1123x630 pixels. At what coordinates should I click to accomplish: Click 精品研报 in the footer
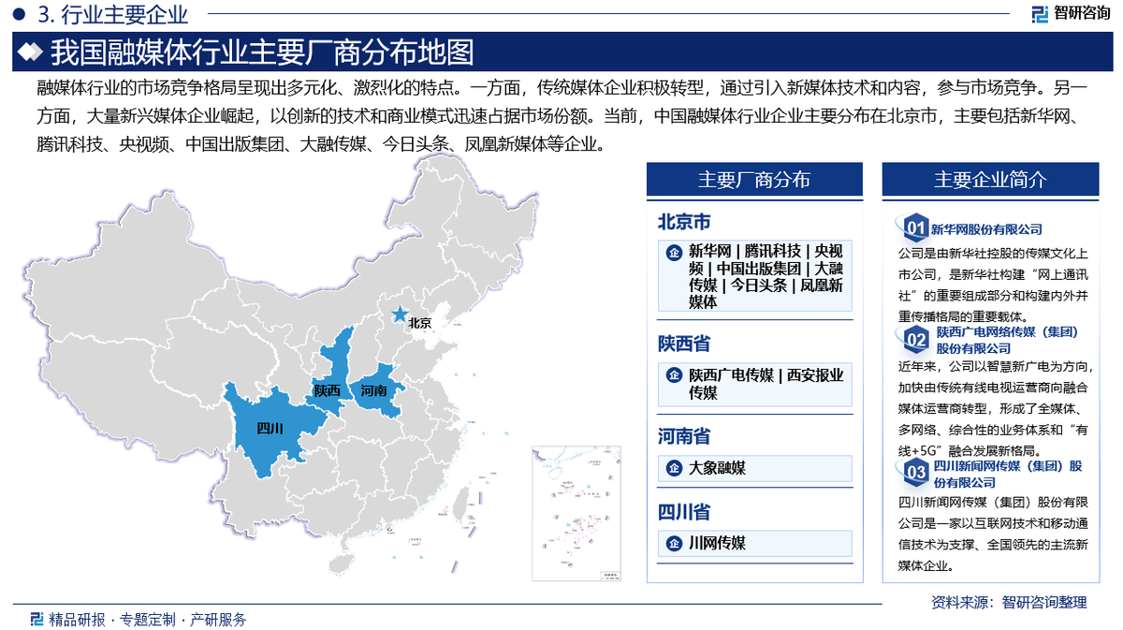pos(77,619)
